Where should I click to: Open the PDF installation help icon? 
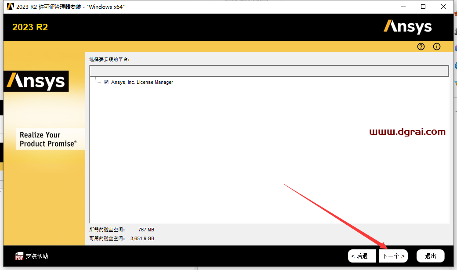[19, 256]
